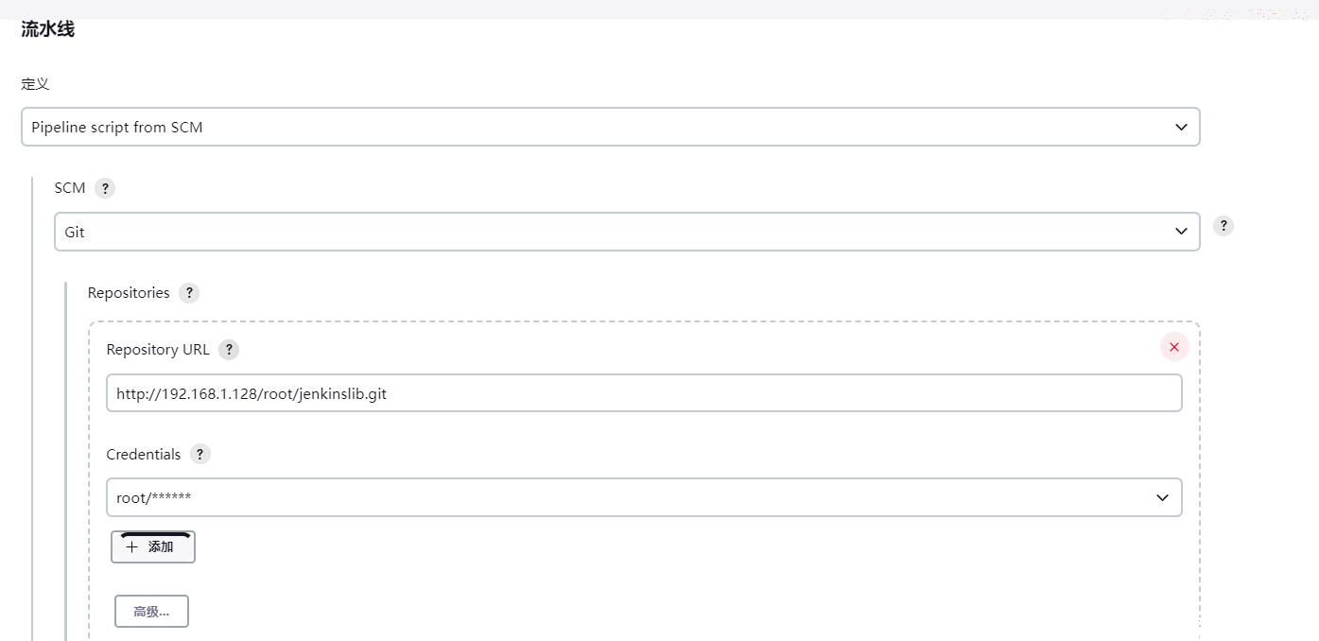Click the help icon right of Git dropdown
The height and width of the screenshot is (641, 1319).
pyautogui.click(x=1224, y=226)
